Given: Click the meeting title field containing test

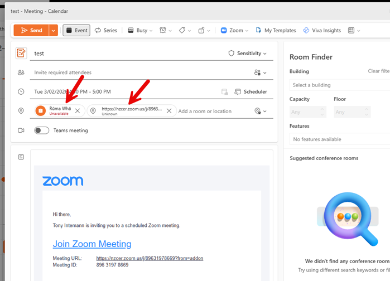Looking at the screenshot, I should pos(129,54).
